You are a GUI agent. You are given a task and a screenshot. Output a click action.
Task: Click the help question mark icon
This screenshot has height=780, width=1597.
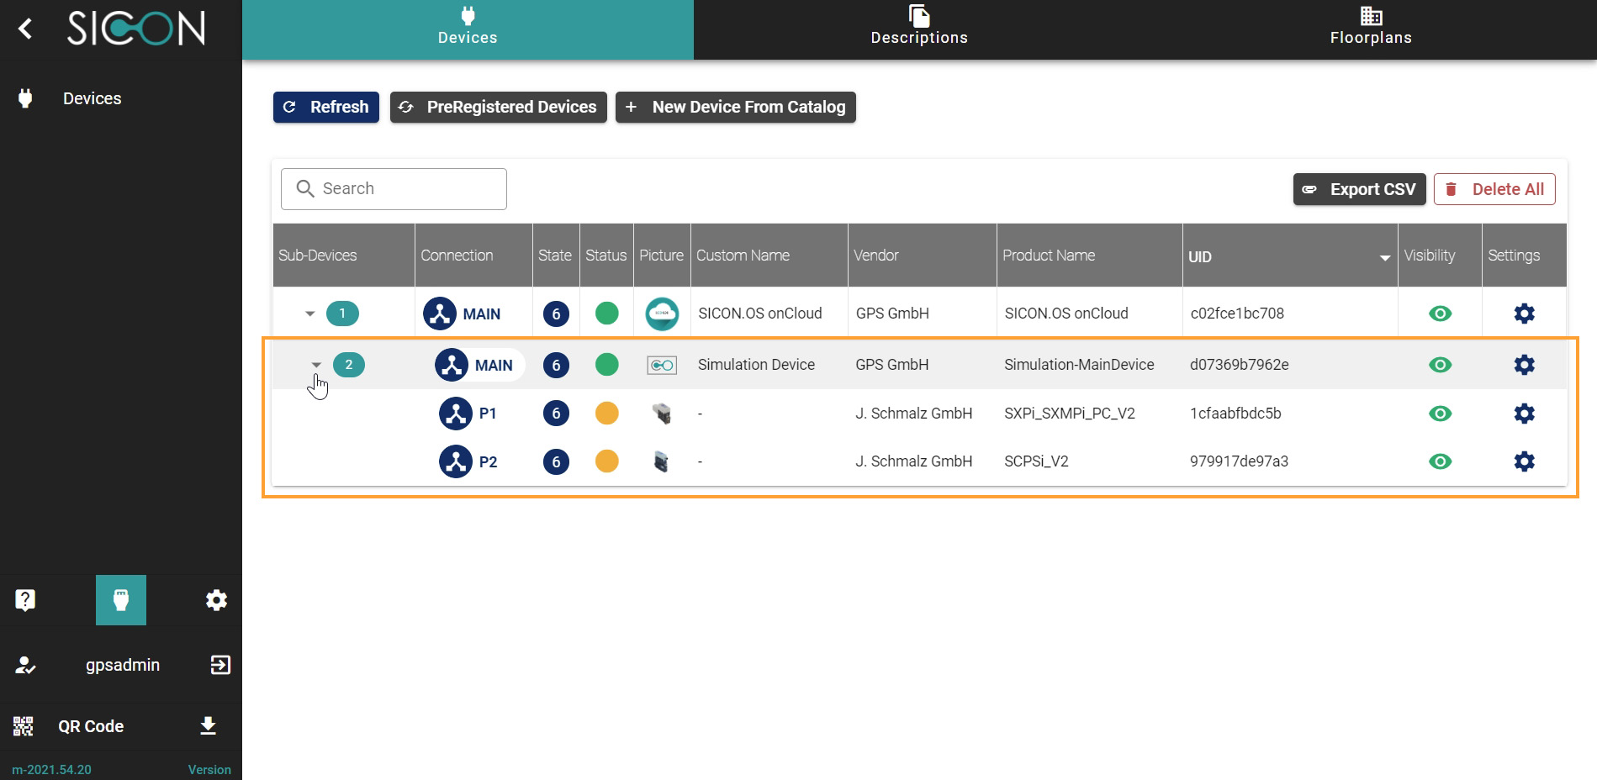pos(25,600)
